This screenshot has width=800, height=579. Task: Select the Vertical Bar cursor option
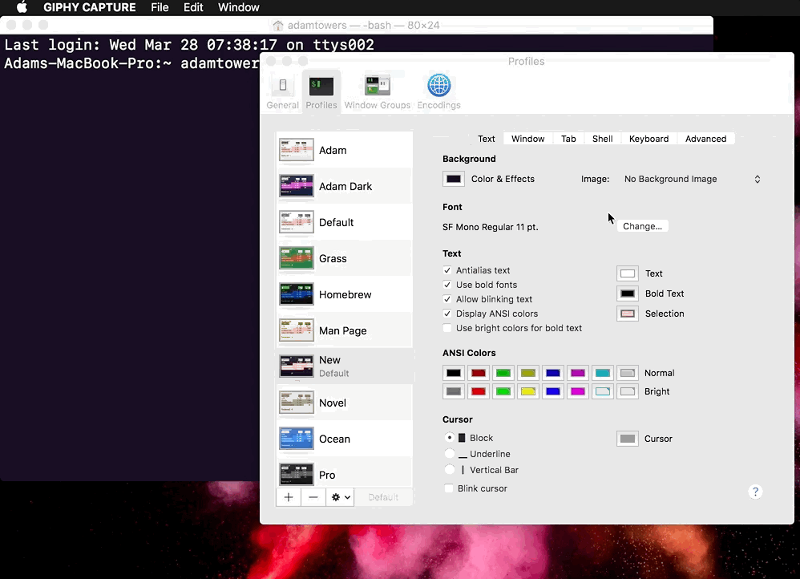[x=450, y=469]
